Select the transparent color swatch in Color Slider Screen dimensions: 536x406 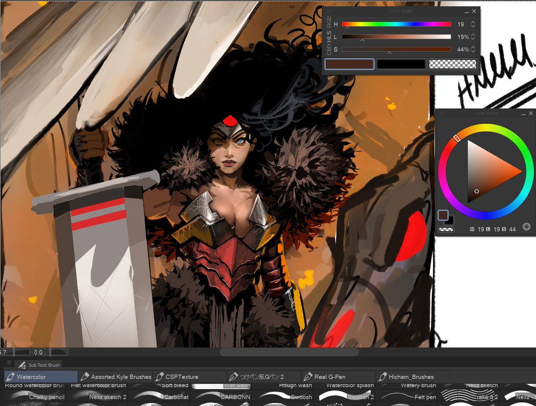(452, 64)
